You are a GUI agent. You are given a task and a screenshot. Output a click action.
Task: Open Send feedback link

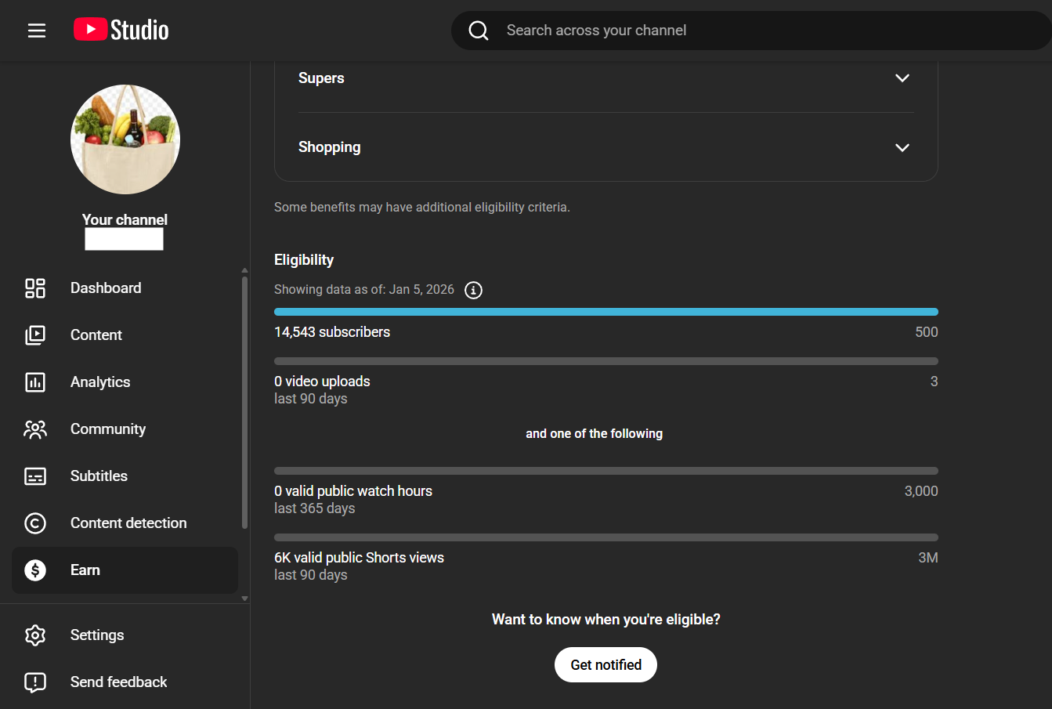pyautogui.click(x=118, y=682)
